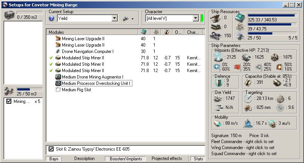Click the targeting range icon showing 28.13 km
The width and height of the screenshot is (304, 163).
(x=248, y=99)
